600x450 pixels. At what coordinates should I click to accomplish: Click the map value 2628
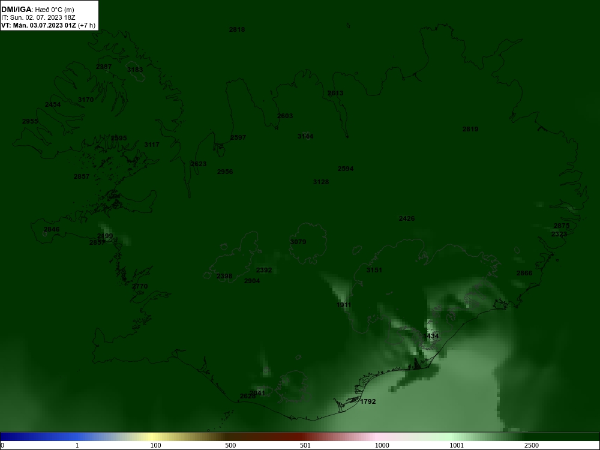pyautogui.click(x=248, y=397)
